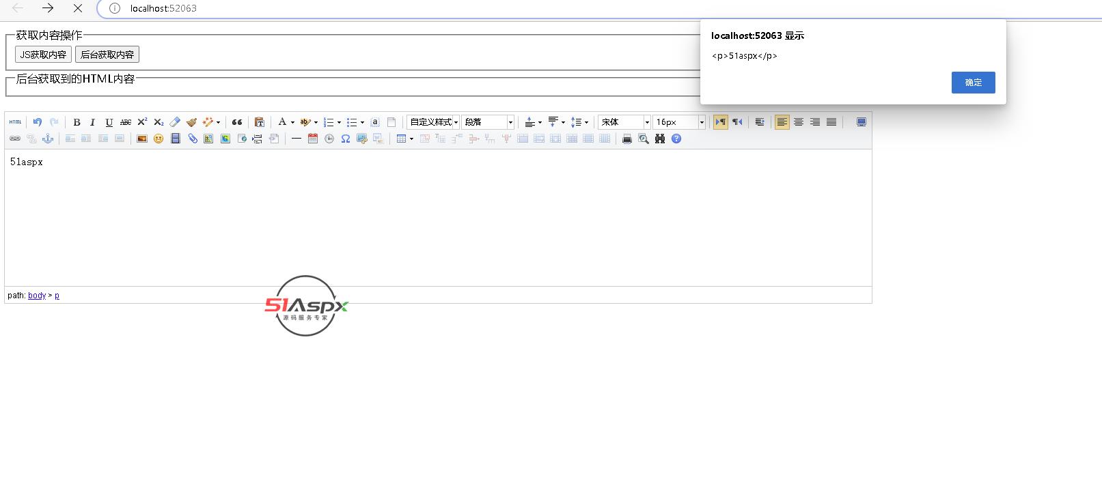The image size is (1102, 488).
Task: Open 段落 paragraph format dropdown
Action: pos(488,122)
